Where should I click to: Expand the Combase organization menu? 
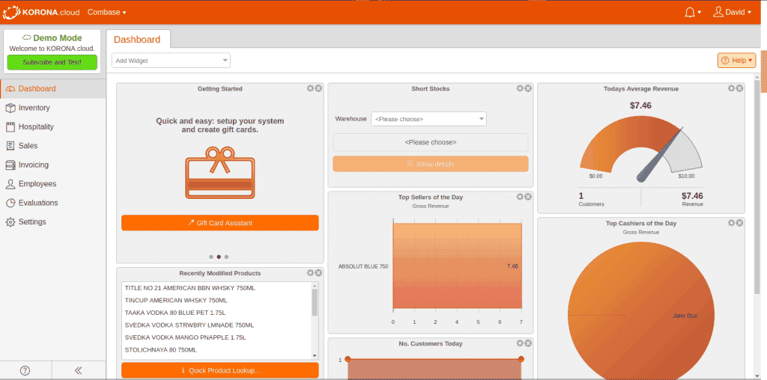[106, 12]
